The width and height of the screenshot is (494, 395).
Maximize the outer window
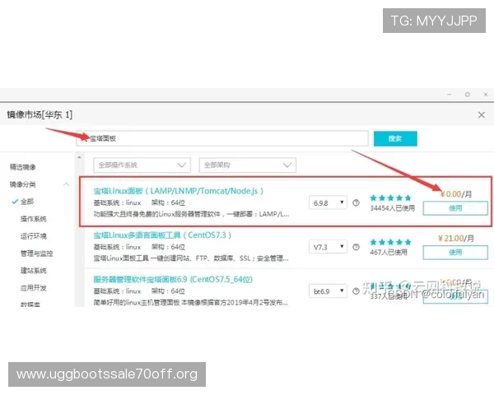tap(467, 95)
